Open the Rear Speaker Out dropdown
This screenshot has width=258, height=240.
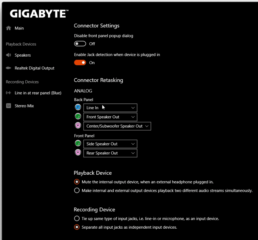(110, 153)
